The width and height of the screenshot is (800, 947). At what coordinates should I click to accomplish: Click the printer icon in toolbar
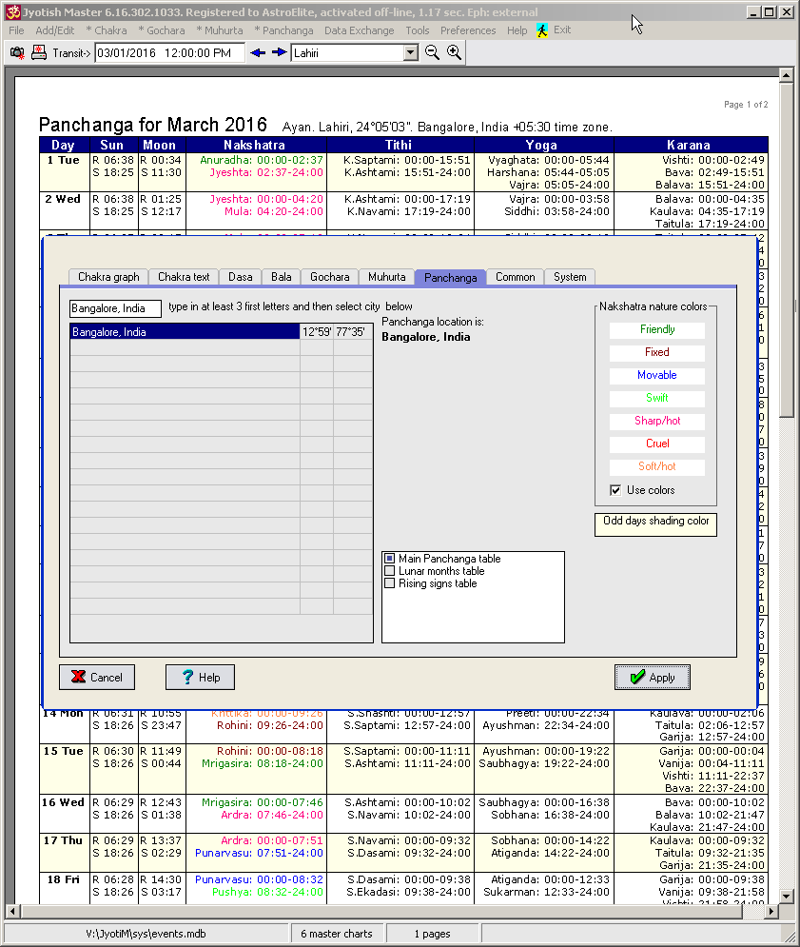coord(39,53)
